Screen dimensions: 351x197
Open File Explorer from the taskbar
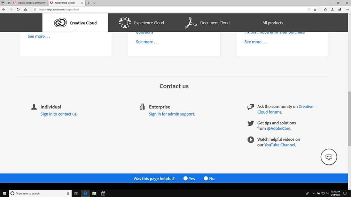pos(94,194)
